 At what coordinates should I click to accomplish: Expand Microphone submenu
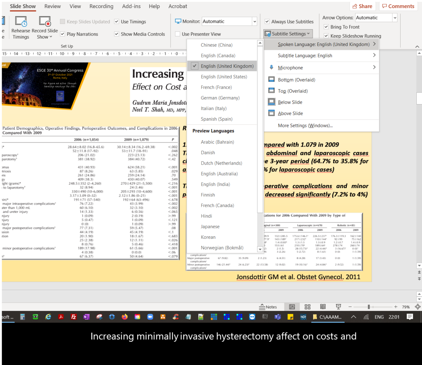click(x=321, y=68)
